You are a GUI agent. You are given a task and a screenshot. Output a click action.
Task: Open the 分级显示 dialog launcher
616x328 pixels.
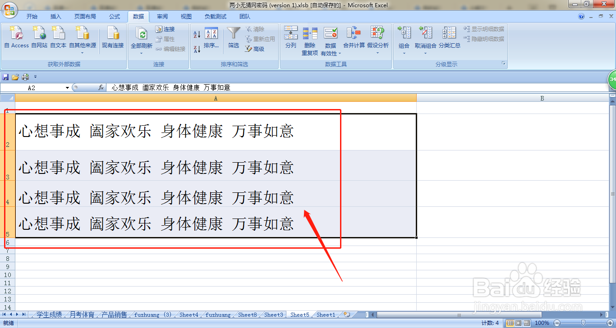[x=504, y=64]
